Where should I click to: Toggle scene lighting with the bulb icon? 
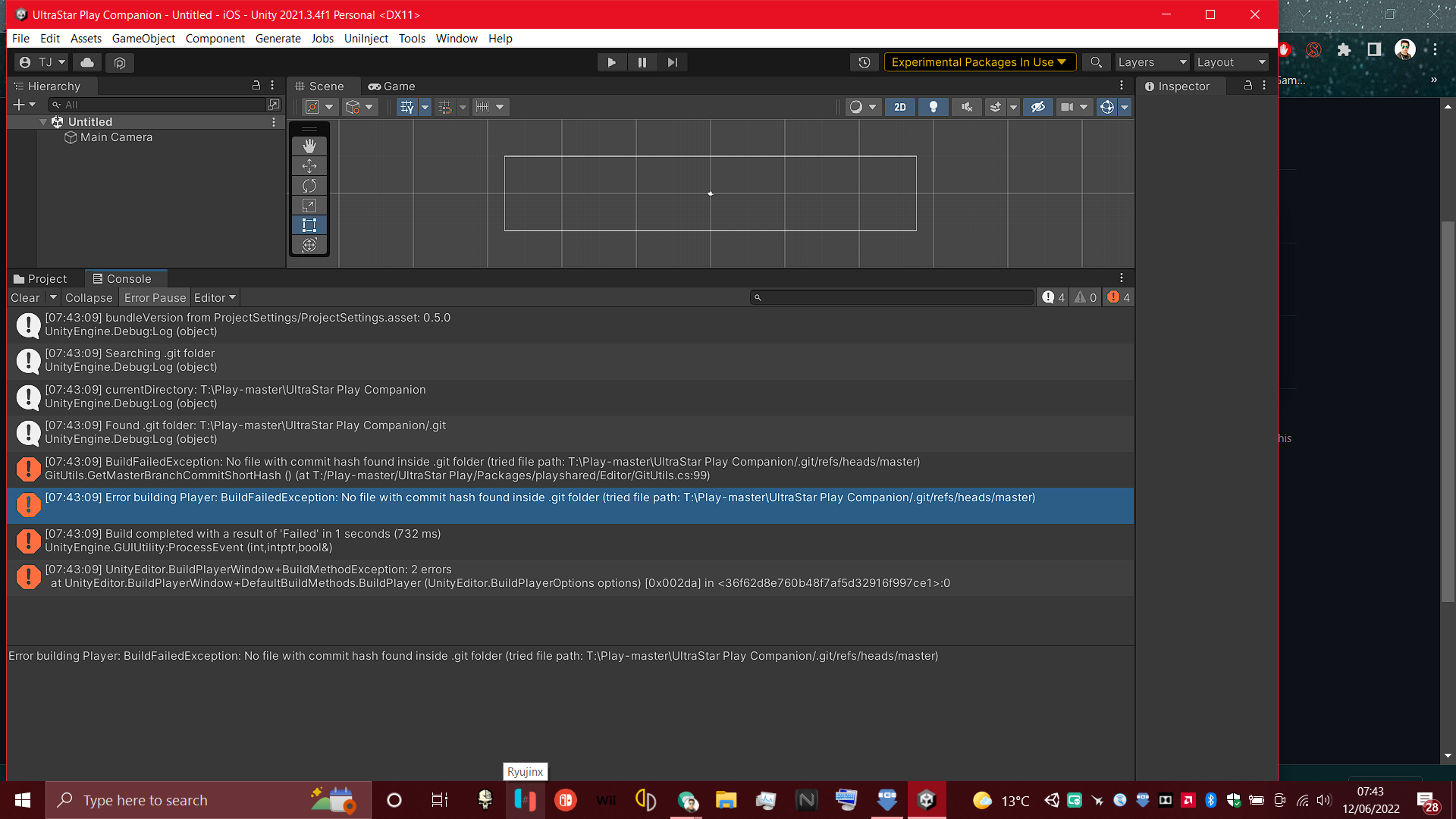click(x=934, y=107)
